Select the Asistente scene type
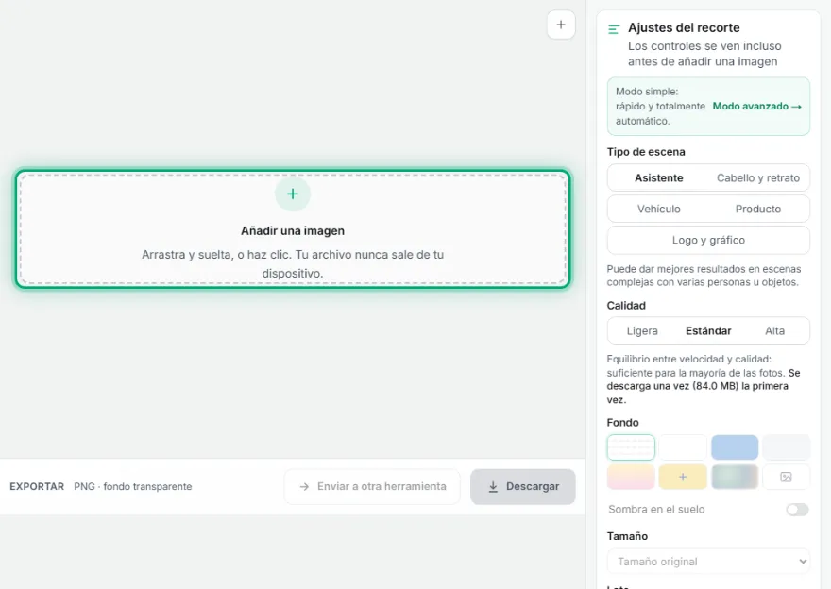This screenshot has height=589, width=831. tap(659, 178)
